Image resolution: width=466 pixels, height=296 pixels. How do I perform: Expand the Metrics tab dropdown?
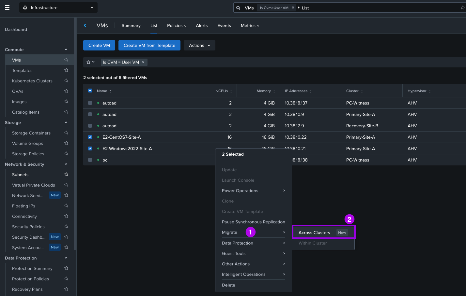pos(250,25)
